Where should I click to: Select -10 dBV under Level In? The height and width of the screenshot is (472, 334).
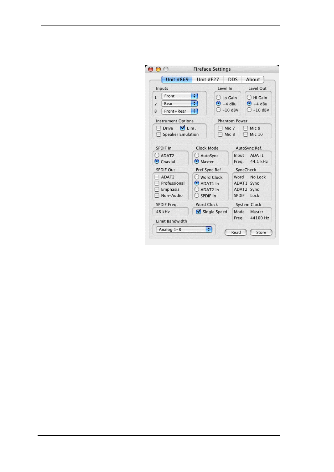[x=218, y=110]
